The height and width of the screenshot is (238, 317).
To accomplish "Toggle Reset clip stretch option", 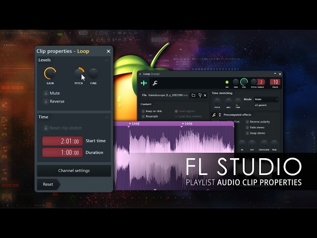I will (63, 128).
